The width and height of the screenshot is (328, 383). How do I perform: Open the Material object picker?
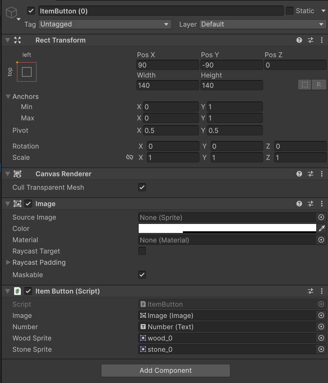coord(321,240)
